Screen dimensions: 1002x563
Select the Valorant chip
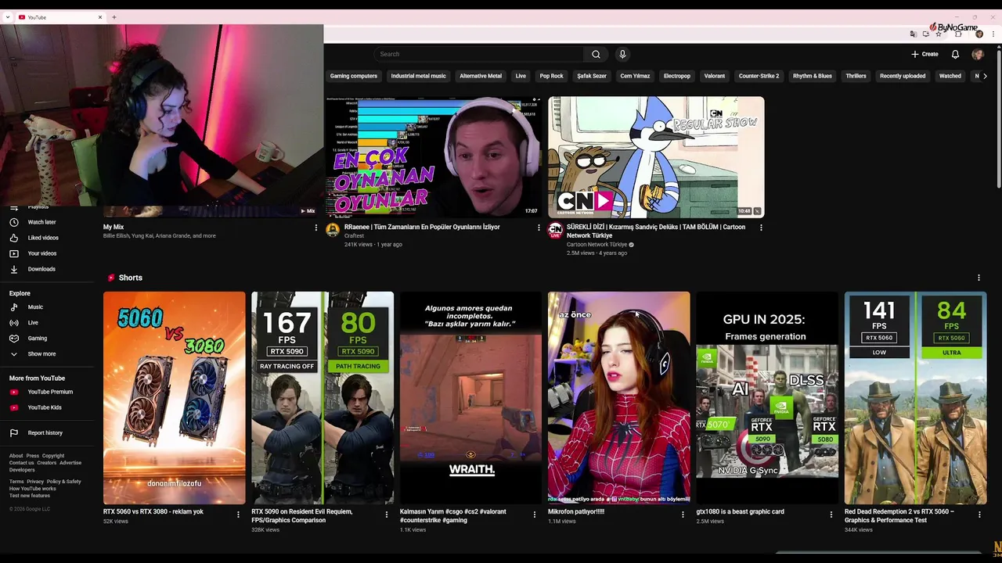[x=714, y=76]
